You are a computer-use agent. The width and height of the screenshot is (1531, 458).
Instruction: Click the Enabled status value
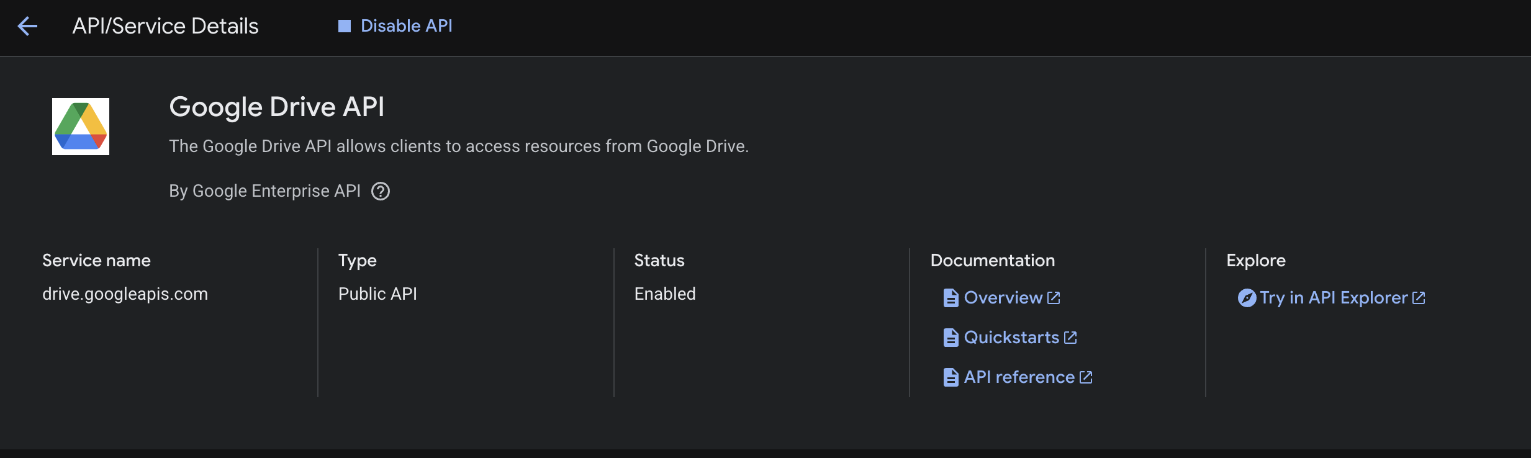[665, 294]
